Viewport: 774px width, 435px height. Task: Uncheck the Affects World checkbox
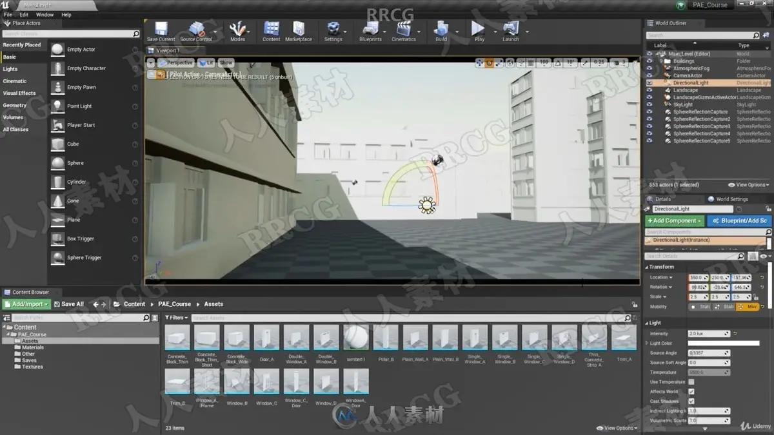click(691, 392)
